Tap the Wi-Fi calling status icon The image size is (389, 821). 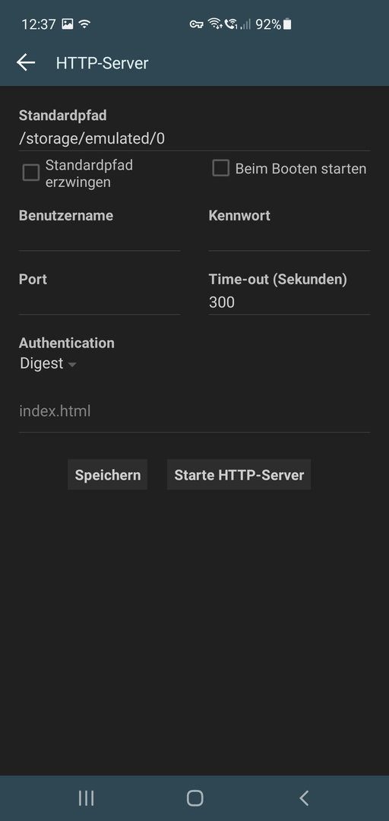(x=231, y=24)
